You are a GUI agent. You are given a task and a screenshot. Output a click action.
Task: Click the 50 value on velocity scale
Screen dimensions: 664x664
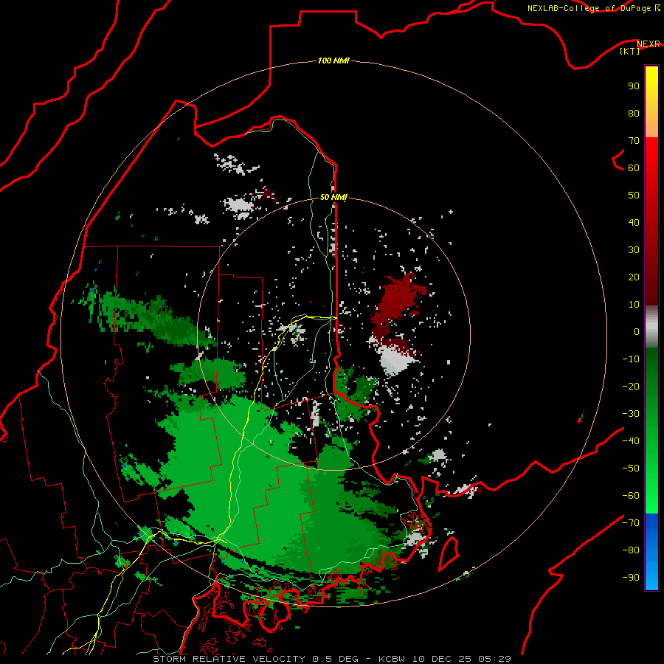tap(634, 196)
